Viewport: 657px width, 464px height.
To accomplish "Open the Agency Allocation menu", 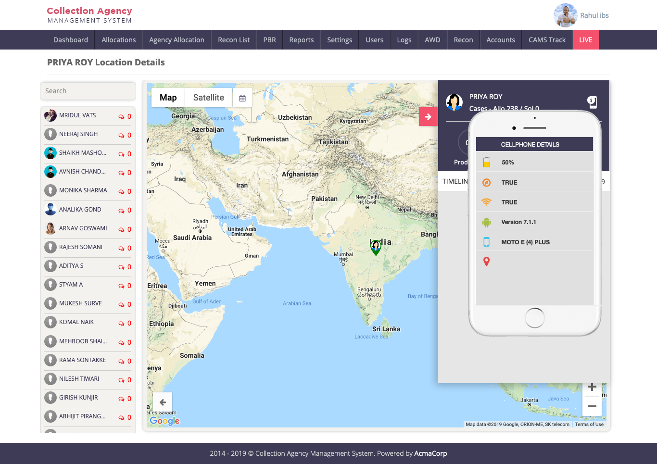I will click(x=177, y=40).
